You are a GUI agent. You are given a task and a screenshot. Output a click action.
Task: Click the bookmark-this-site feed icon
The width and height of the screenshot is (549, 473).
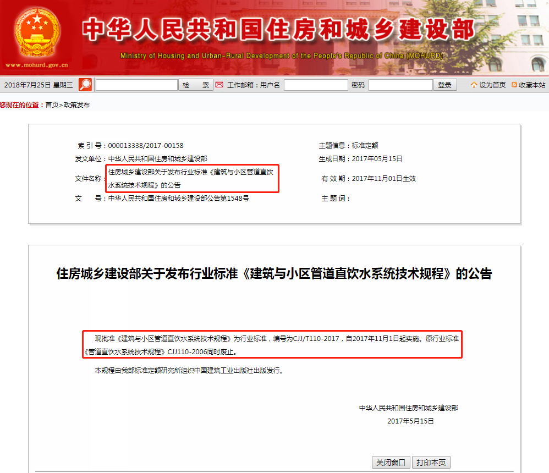pos(514,85)
